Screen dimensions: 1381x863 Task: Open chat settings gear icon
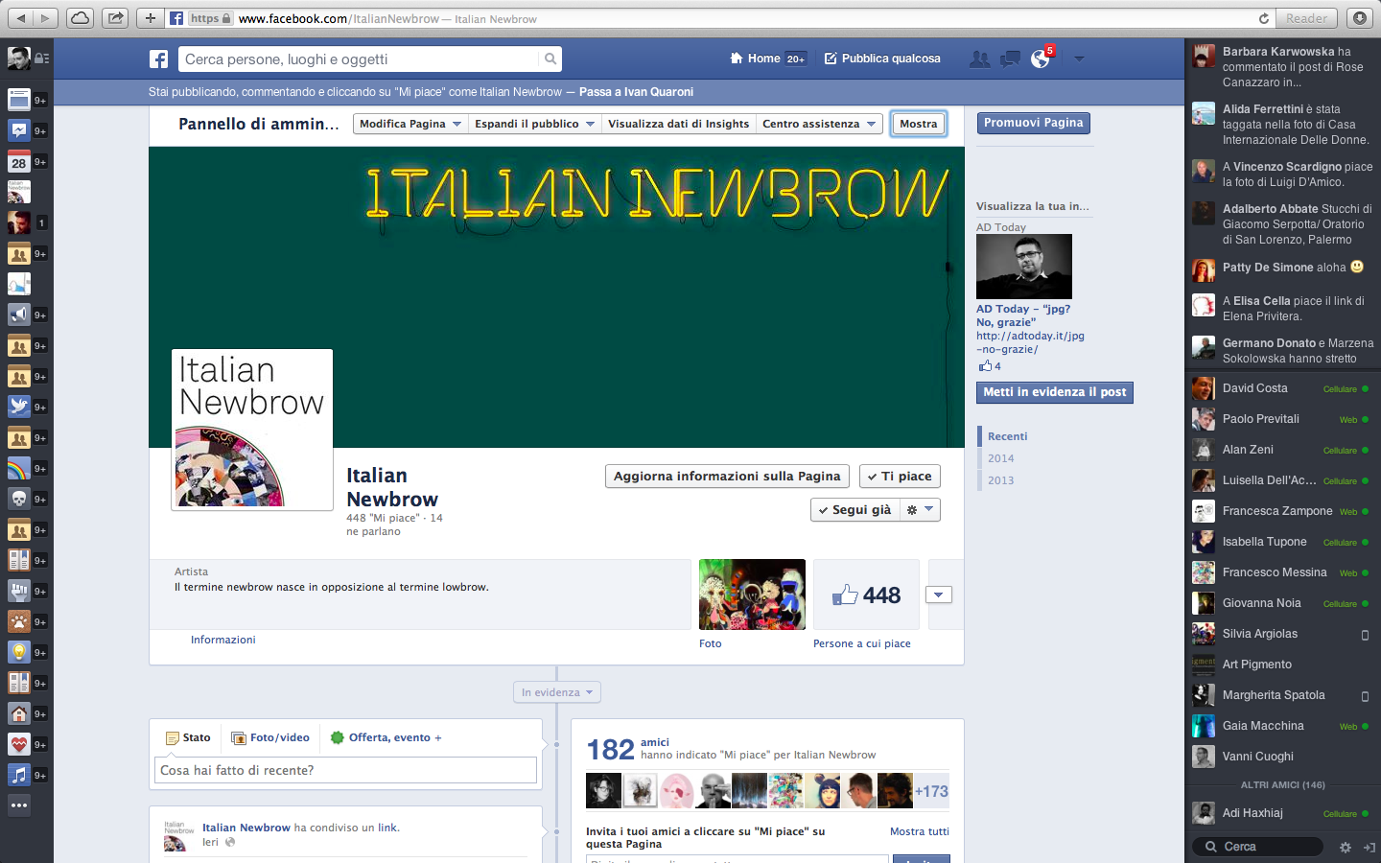point(1345,848)
